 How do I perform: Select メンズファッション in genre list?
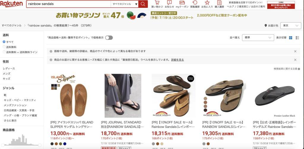[15, 105]
